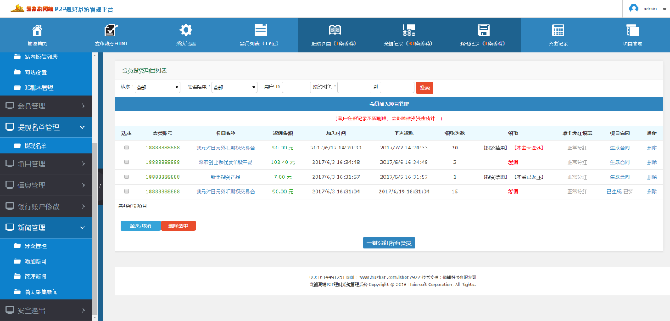Click folder icon beside 网站设置
The width and height of the screenshot is (670, 321).
[x=17, y=73]
